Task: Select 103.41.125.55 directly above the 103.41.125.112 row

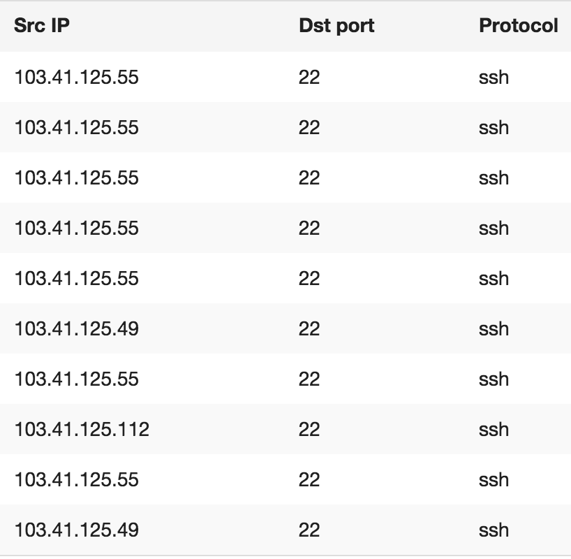Action: point(77,379)
